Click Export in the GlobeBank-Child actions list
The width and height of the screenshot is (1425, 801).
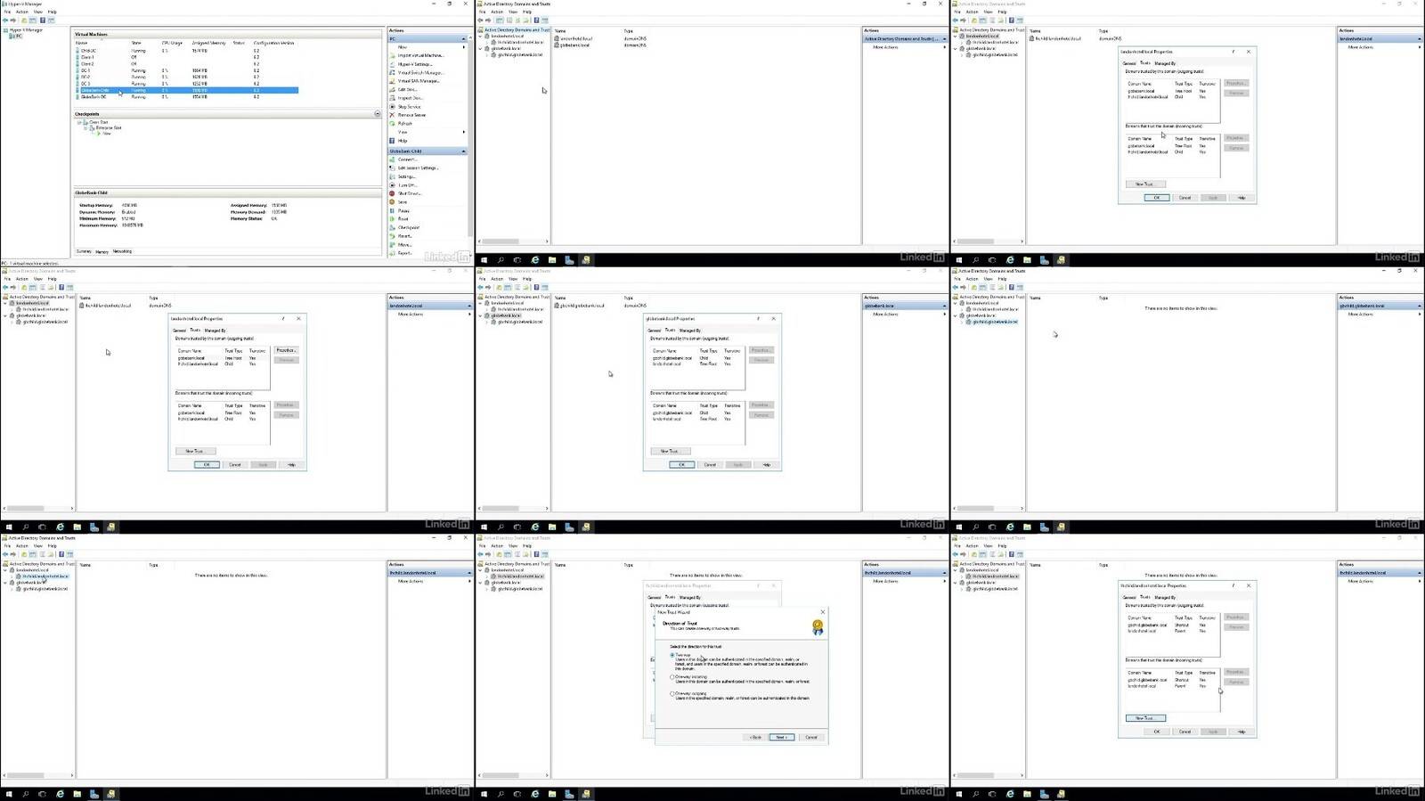[x=405, y=253]
